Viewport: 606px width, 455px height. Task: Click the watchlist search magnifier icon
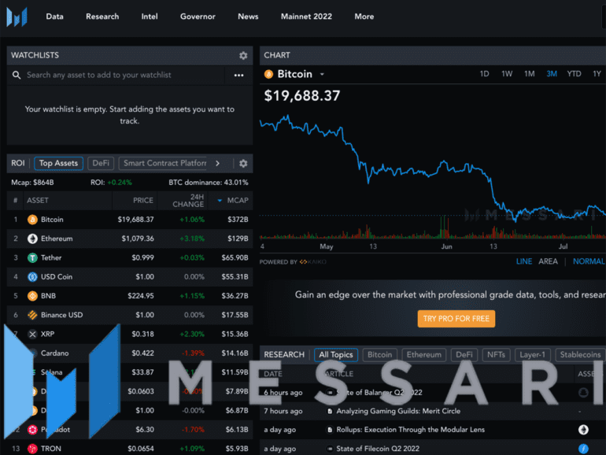tap(17, 75)
